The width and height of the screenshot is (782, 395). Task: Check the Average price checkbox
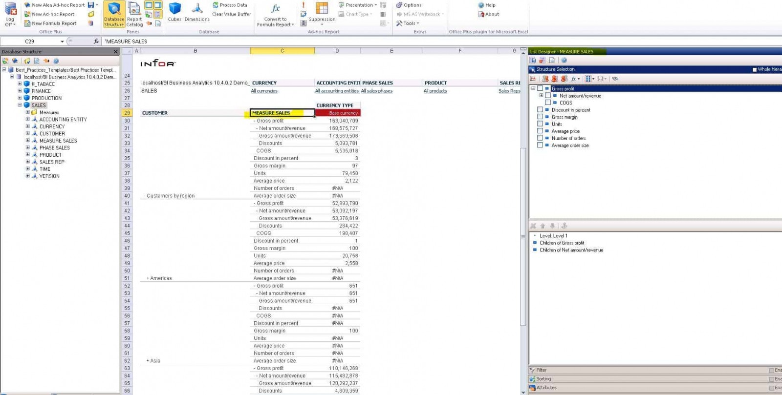540,131
